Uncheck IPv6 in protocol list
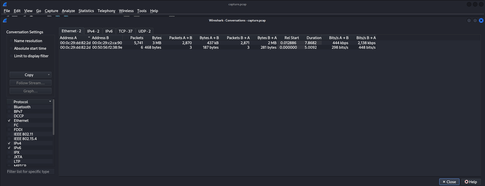 (x=9, y=148)
